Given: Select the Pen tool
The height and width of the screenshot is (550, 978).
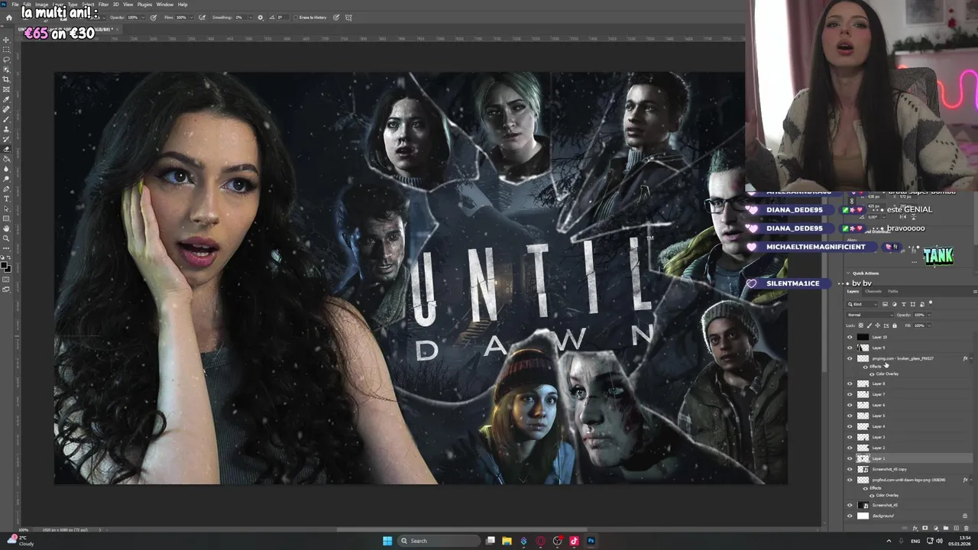Looking at the screenshot, I should pos(7,189).
